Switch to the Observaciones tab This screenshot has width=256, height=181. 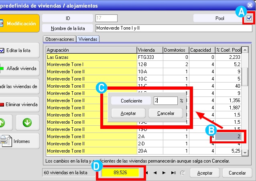coord(60,39)
